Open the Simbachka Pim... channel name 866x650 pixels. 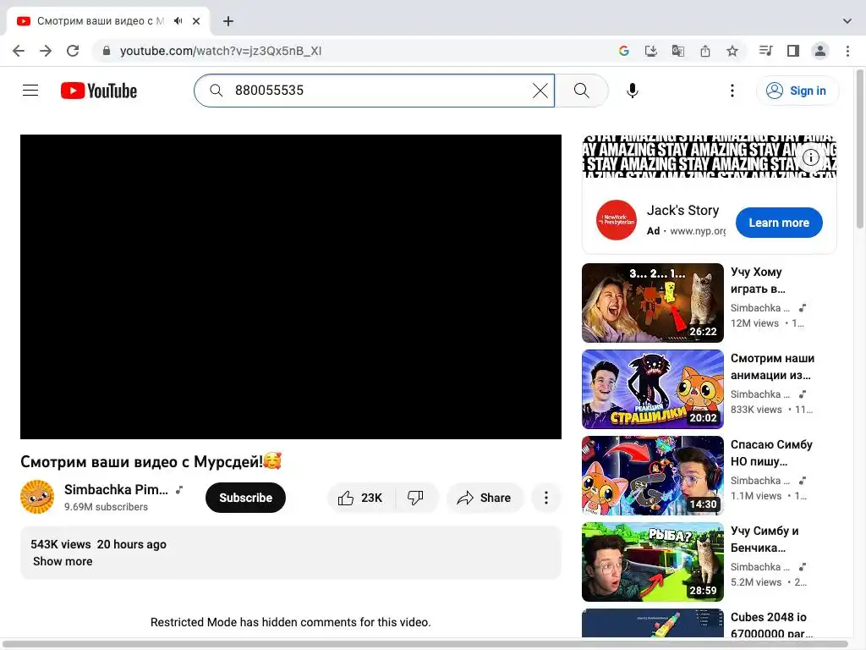click(116, 489)
